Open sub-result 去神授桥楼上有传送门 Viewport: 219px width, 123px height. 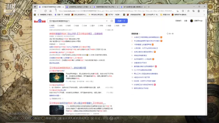[62, 52]
